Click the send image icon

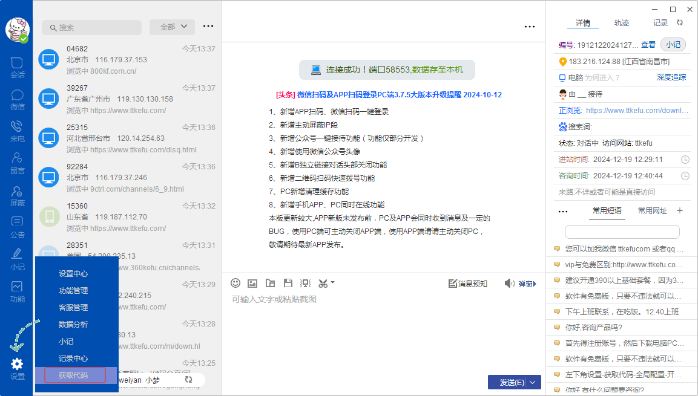(x=253, y=283)
